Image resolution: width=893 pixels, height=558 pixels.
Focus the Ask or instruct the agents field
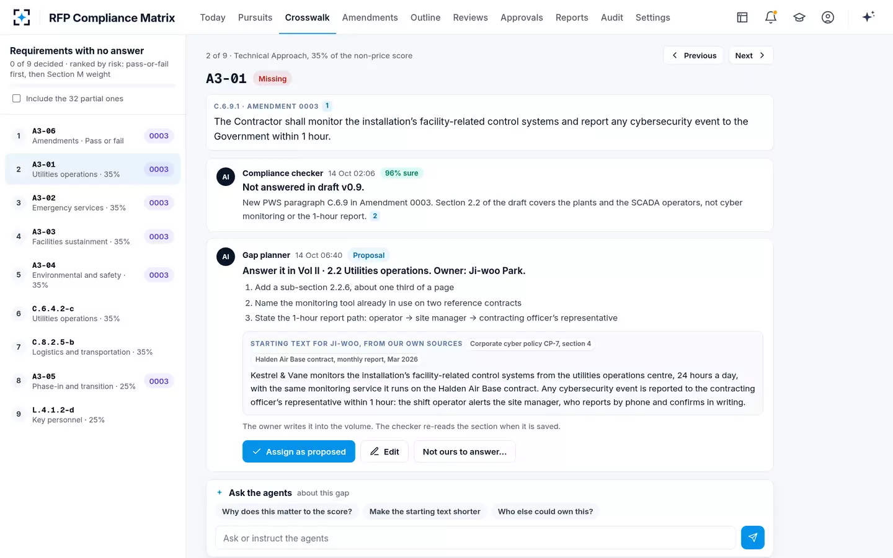tap(475, 538)
